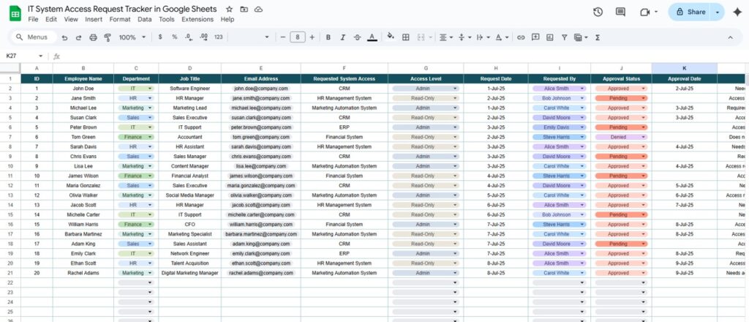Toggle italic formatting

click(342, 37)
